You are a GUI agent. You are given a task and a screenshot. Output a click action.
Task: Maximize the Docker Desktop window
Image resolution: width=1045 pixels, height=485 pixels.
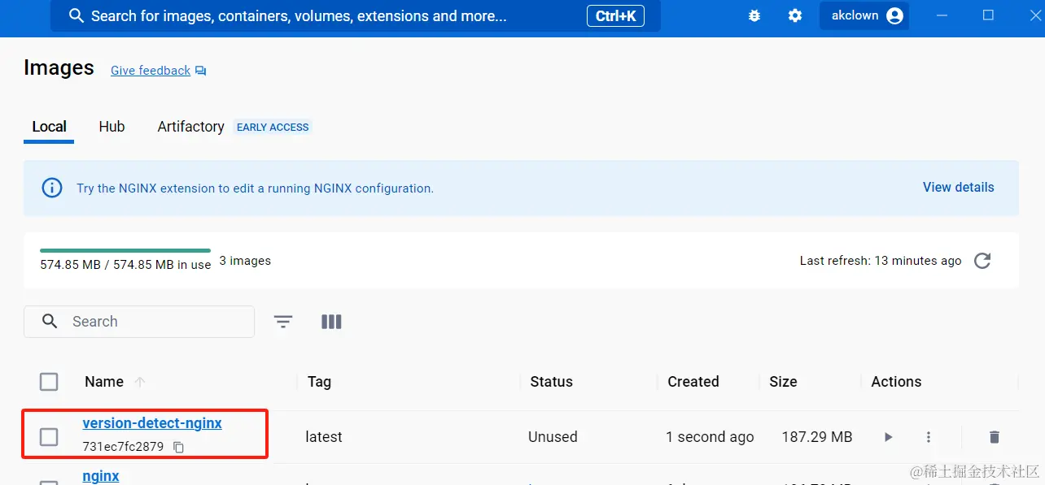[x=988, y=15]
